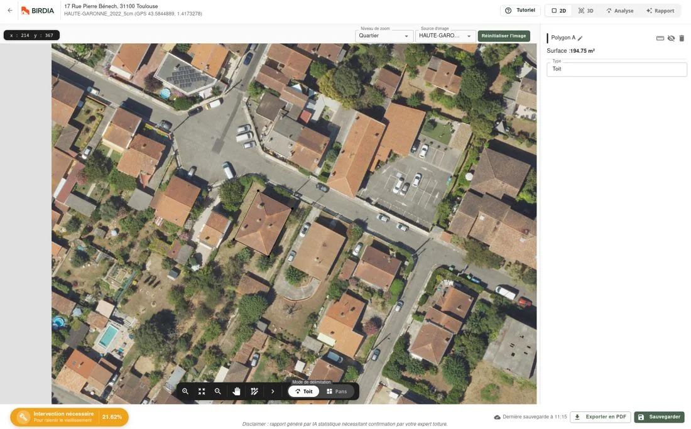Click the Polygon A label

click(563, 38)
